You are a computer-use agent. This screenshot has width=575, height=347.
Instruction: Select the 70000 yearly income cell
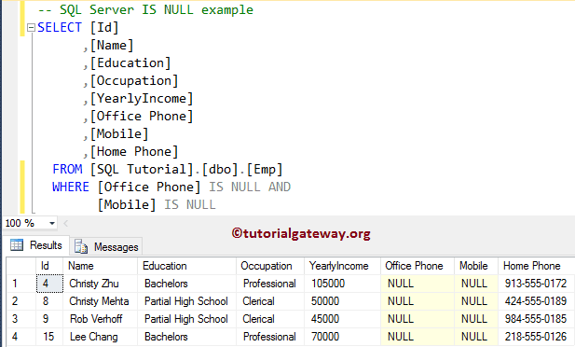(x=342, y=337)
